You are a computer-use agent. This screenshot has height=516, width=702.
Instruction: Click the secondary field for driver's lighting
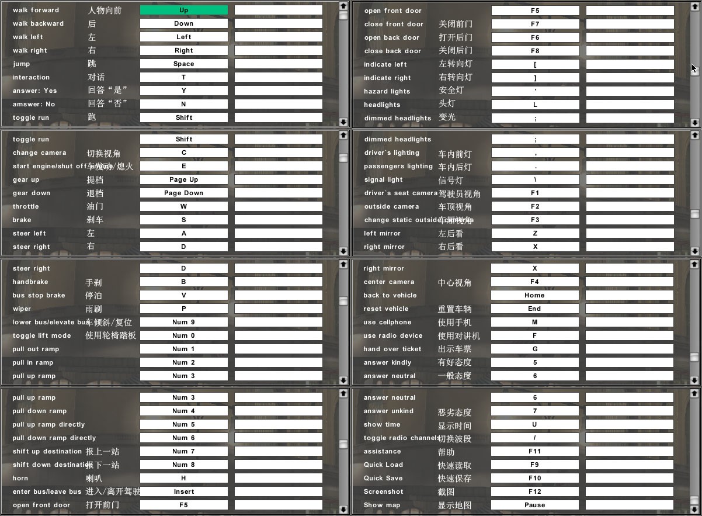pos(630,153)
